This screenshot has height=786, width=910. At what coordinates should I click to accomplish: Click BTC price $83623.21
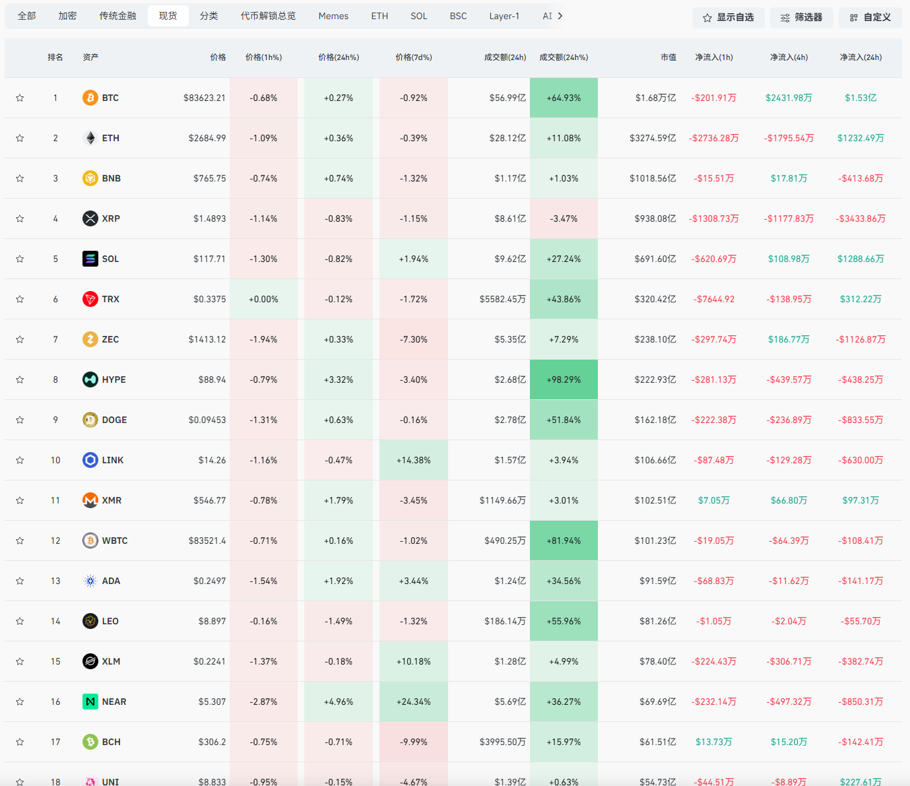pyautogui.click(x=205, y=98)
